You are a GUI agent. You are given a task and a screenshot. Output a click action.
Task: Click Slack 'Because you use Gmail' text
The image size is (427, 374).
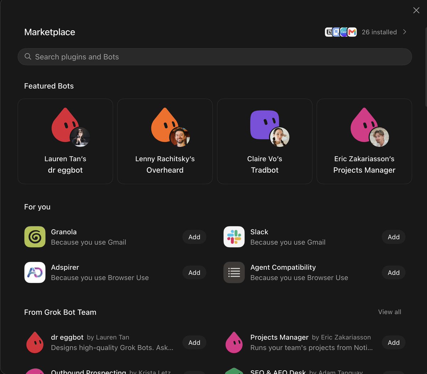pos(288,242)
